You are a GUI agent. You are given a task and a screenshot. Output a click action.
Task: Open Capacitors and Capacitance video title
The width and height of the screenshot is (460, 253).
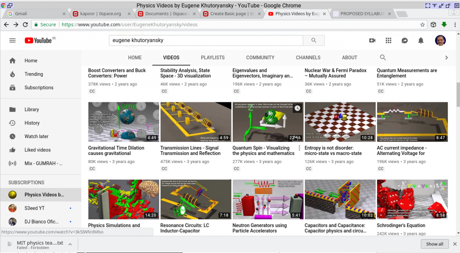[335, 228]
